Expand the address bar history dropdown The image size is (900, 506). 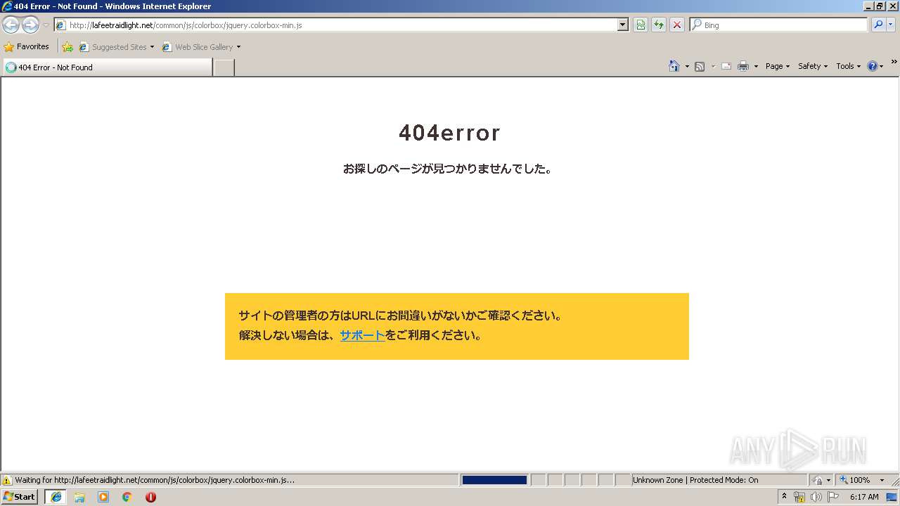point(623,25)
